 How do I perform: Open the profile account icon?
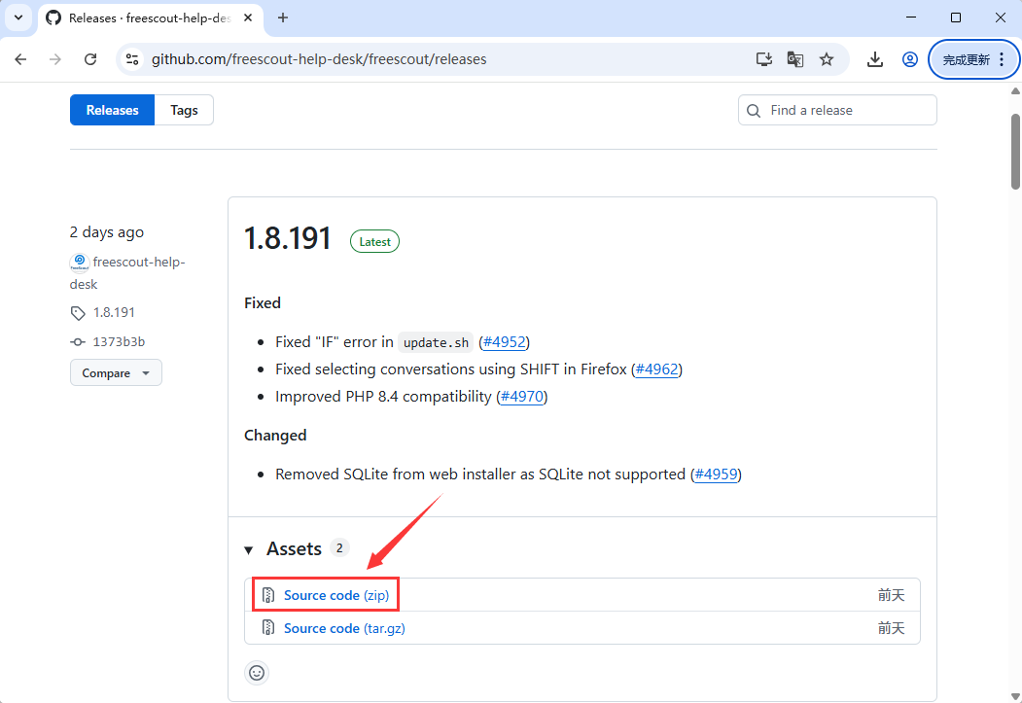pos(910,59)
